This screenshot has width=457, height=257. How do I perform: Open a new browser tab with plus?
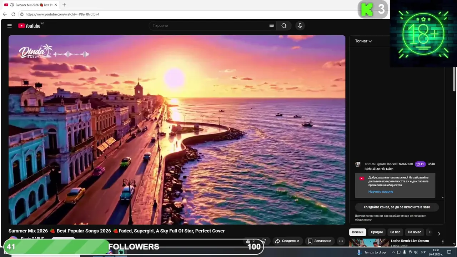(x=64, y=5)
